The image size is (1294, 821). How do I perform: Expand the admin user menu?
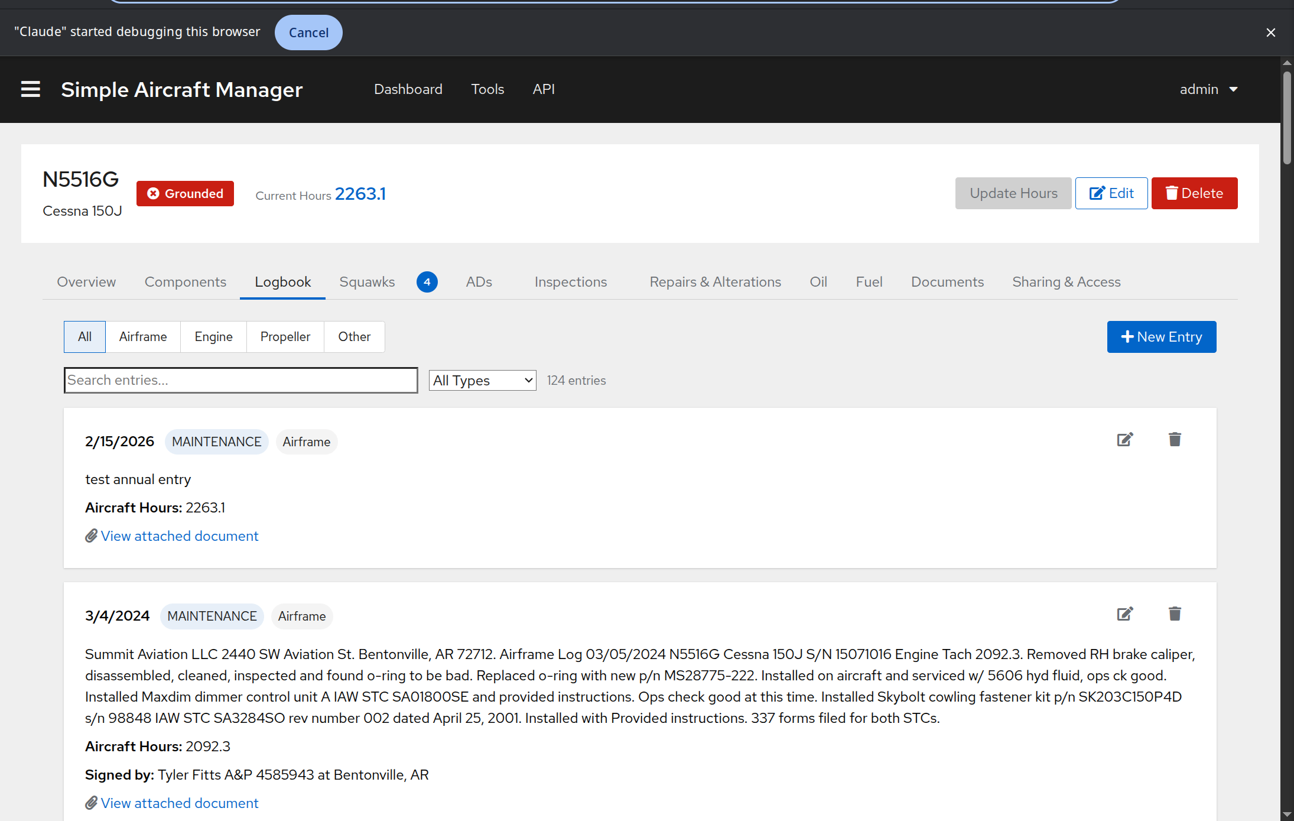(1208, 89)
